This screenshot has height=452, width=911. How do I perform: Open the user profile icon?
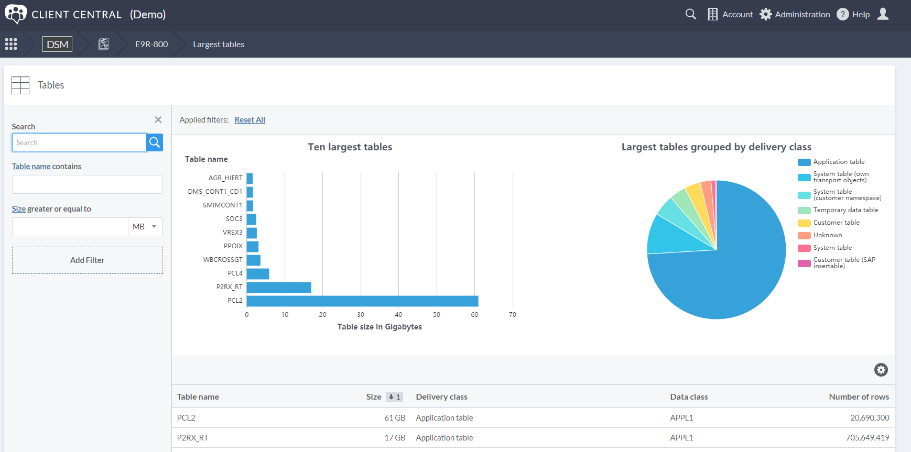[883, 14]
